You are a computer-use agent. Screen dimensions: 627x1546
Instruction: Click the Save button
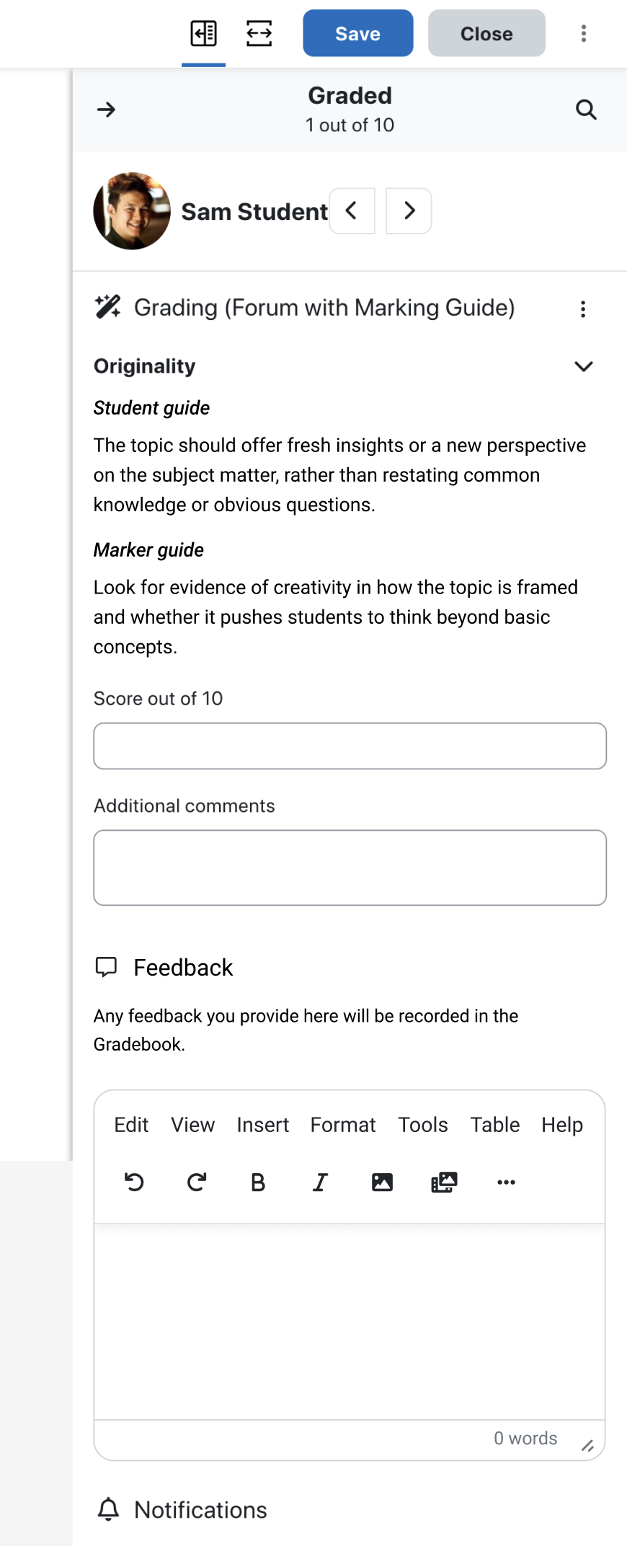click(358, 33)
